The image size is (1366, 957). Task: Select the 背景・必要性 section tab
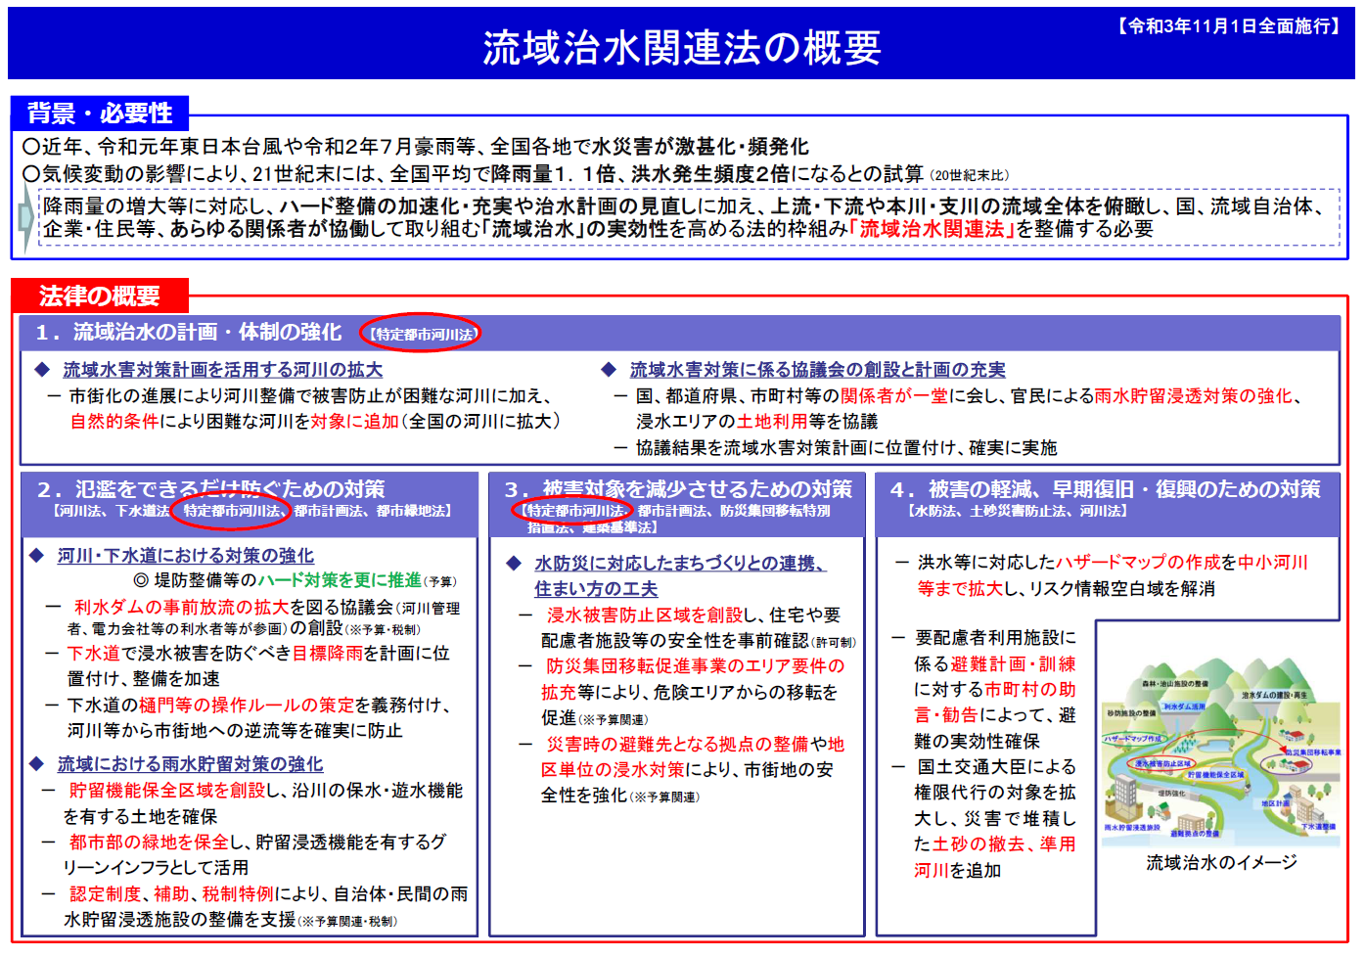100,114
